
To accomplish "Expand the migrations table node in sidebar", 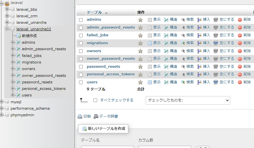I will 12,62.
